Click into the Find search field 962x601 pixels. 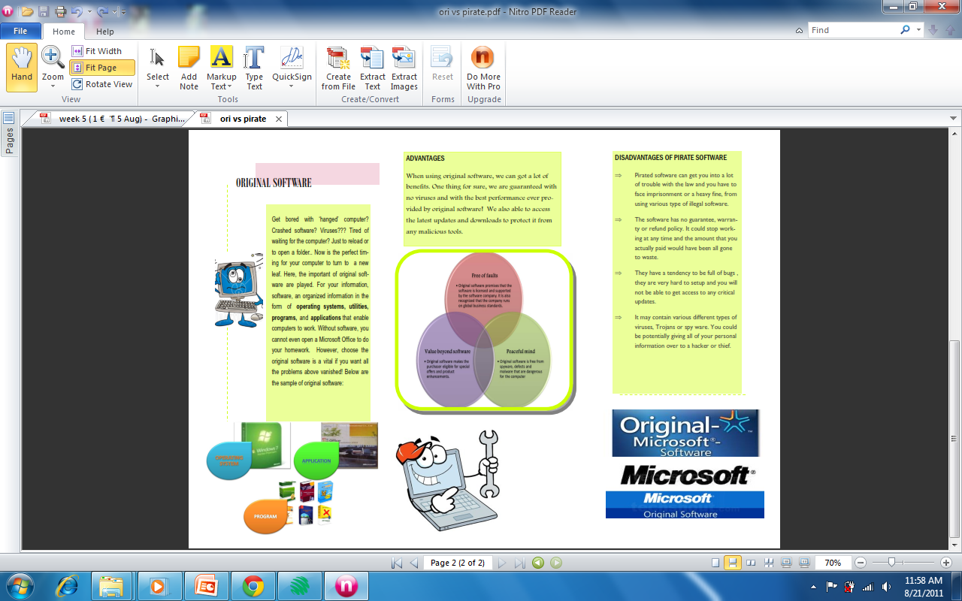click(x=852, y=30)
